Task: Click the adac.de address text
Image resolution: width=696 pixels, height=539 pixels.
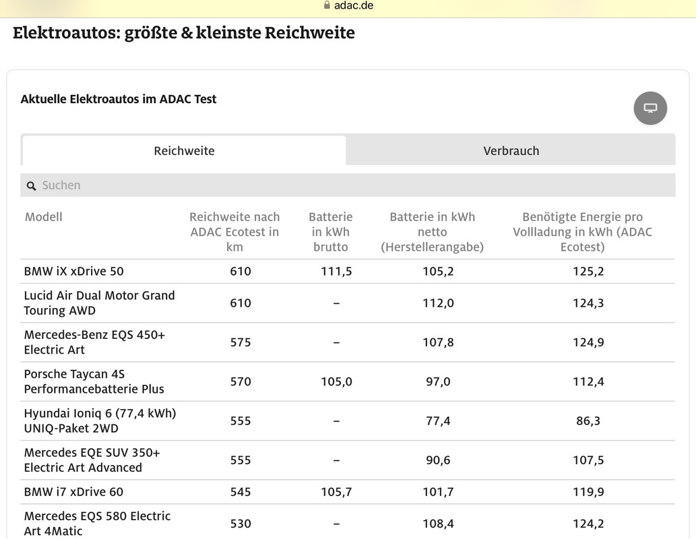Action: (x=353, y=5)
